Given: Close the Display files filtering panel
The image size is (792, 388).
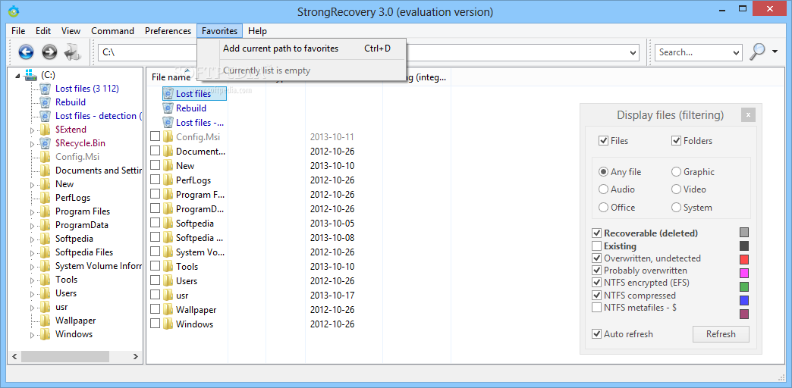Looking at the screenshot, I should [x=749, y=115].
